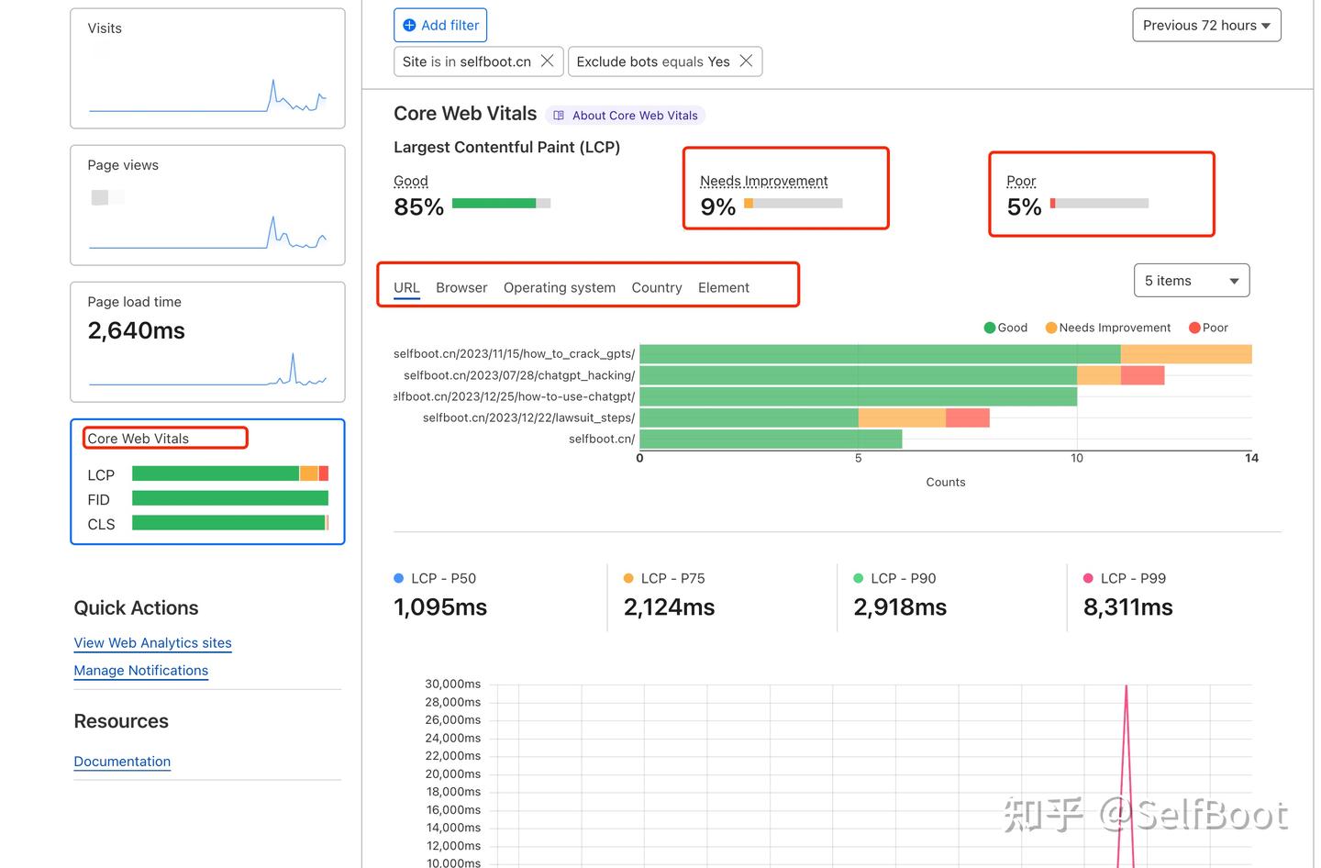Remove the 'Exclude bots equals Yes' filter
The height and width of the screenshot is (868, 1321).
(x=746, y=61)
